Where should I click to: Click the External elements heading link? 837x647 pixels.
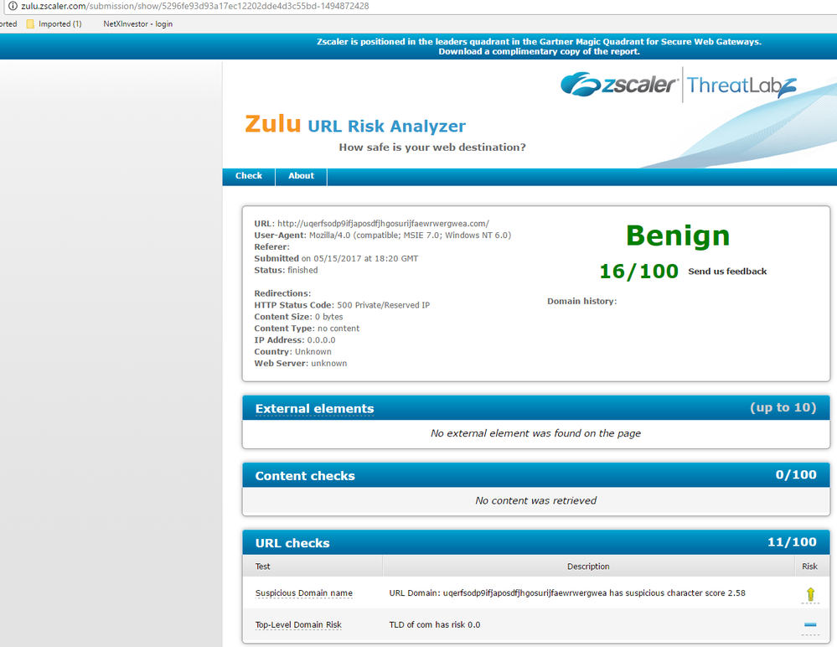(314, 409)
